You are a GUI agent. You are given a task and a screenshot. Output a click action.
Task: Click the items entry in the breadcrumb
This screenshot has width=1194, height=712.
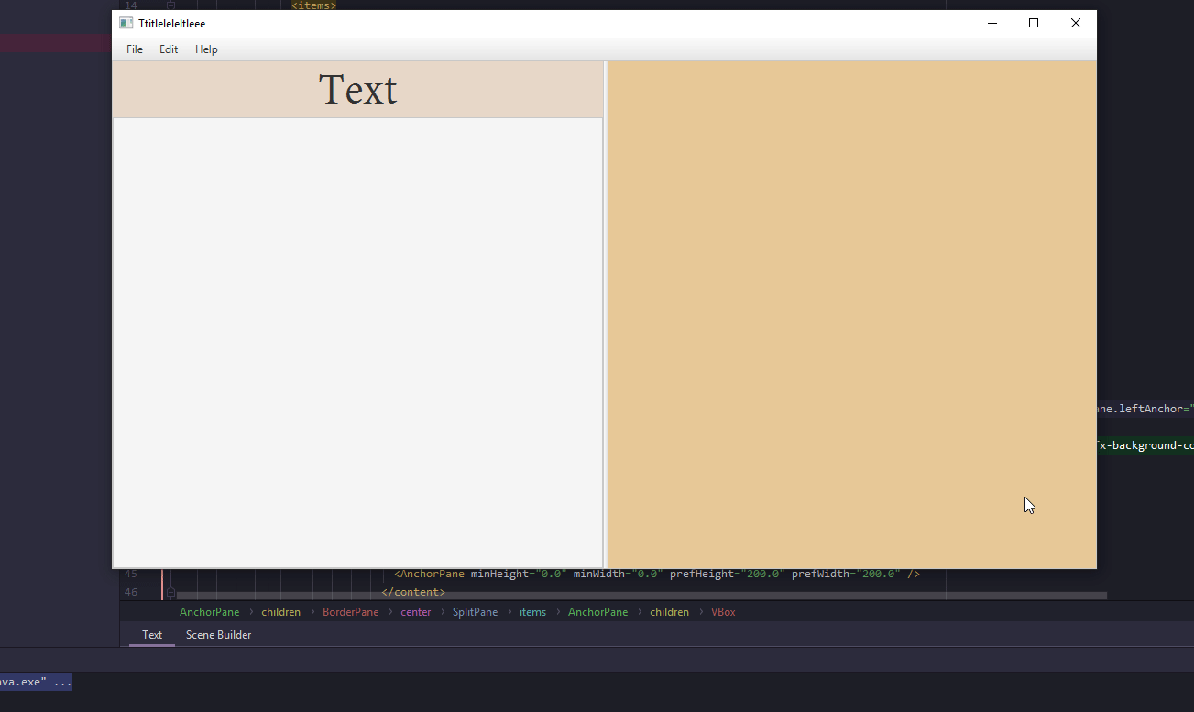(532, 611)
